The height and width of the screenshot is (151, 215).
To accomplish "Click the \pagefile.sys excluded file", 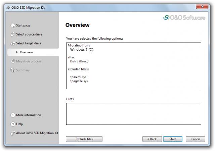I will [79, 81].
